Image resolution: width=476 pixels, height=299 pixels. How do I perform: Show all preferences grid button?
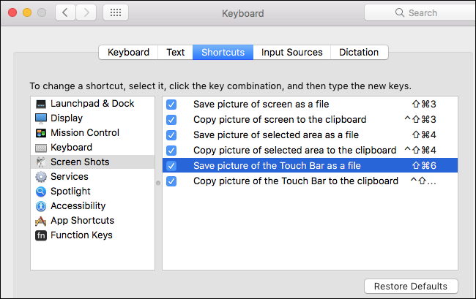116,12
